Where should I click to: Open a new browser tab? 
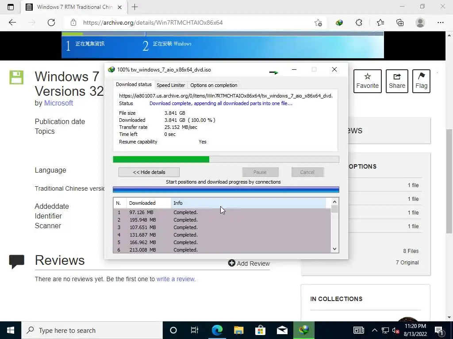click(x=134, y=7)
